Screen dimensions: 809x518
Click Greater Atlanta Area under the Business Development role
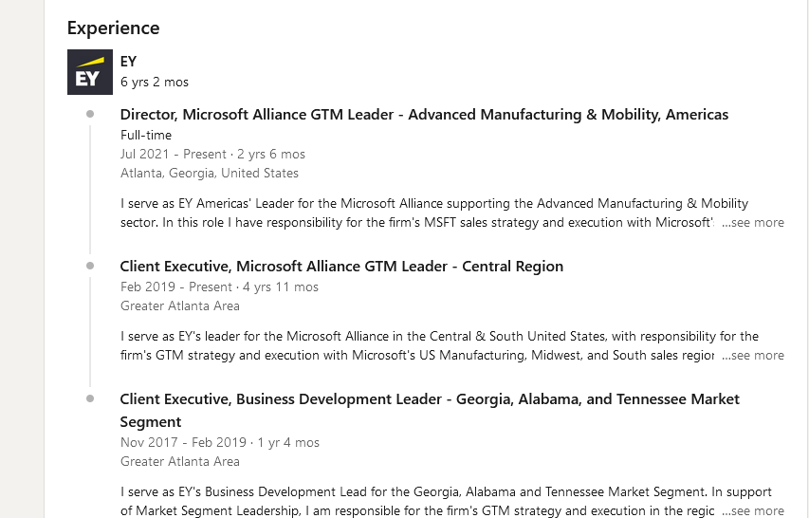point(180,461)
